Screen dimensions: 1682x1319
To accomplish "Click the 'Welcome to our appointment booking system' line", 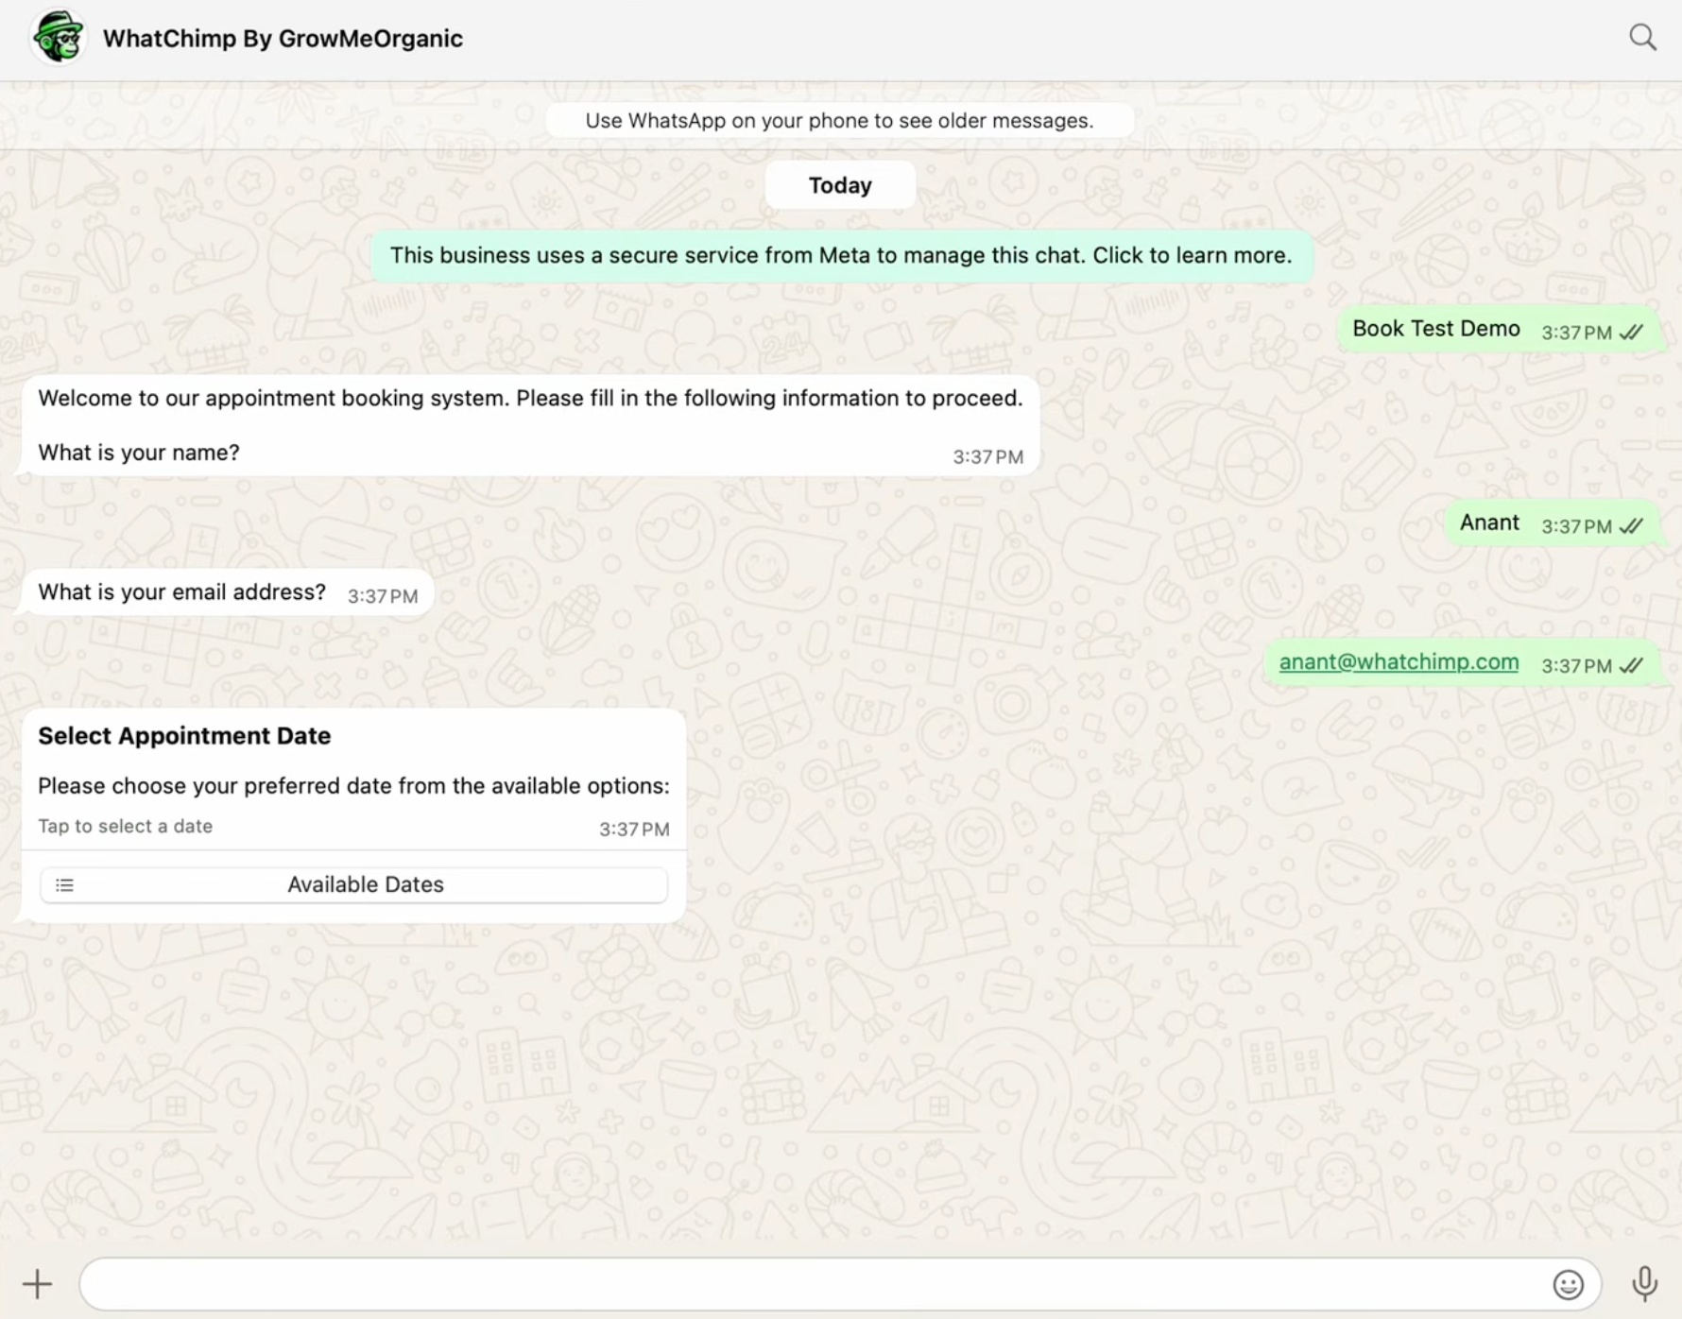I will click(x=530, y=399).
